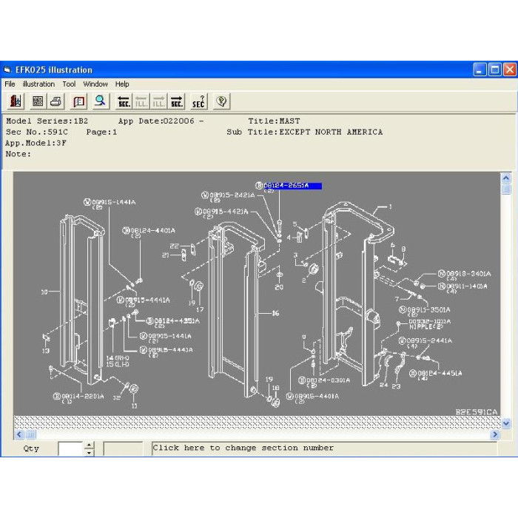Screen dimensions: 518x518
Task: Select part number 08911-3501A on right
Action: [428, 310]
